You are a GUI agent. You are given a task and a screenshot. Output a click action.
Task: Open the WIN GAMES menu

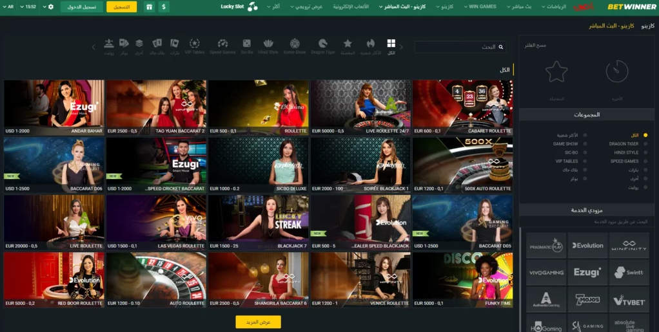coord(481,6)
